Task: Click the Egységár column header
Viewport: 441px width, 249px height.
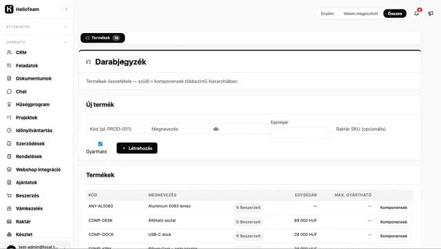Action: [306, 195]
